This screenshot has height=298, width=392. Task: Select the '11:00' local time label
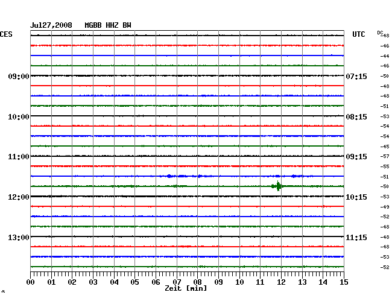[x=19, y=157]
